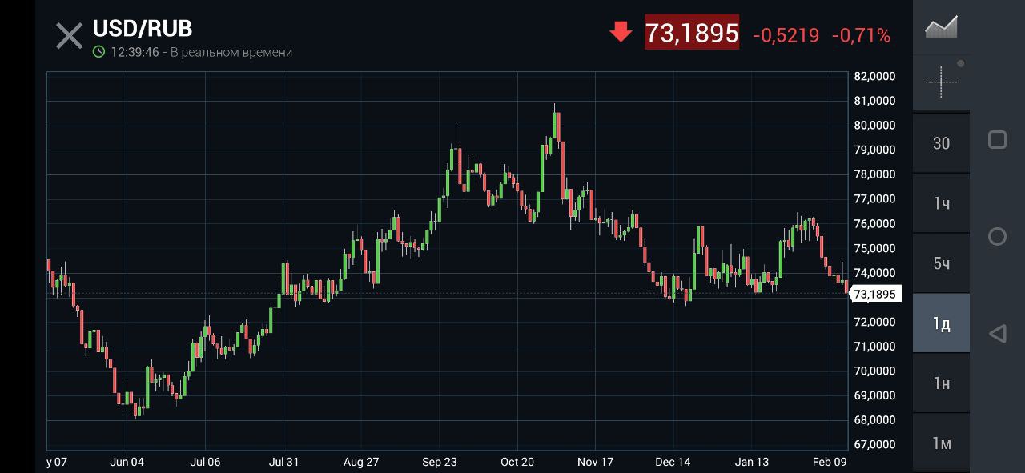Tap the Jul 06 date axis label
The height and width of the screenshot is (473, 1025).
tap(205, 462)
